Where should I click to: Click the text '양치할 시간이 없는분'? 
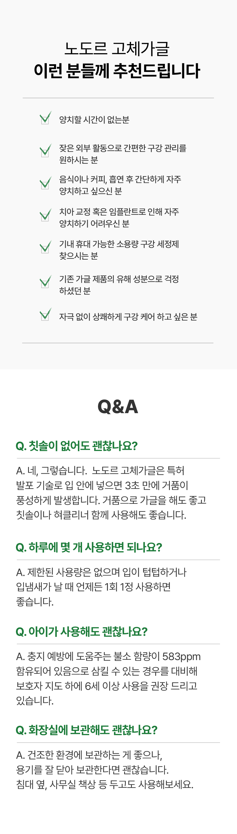click(x=94, y=120)
